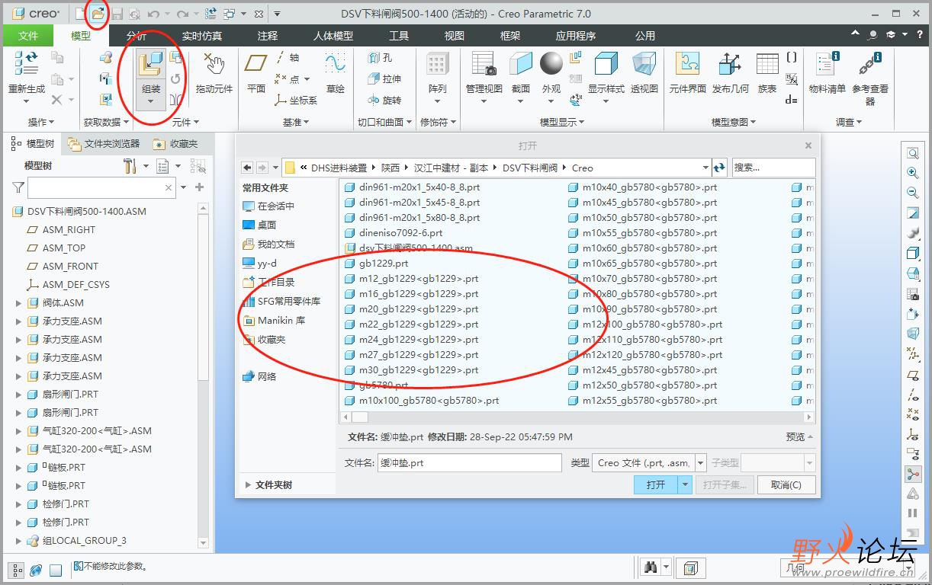Go to 我的文档 in common folders
The image size is (932, 585).
(x=268, y=244)
